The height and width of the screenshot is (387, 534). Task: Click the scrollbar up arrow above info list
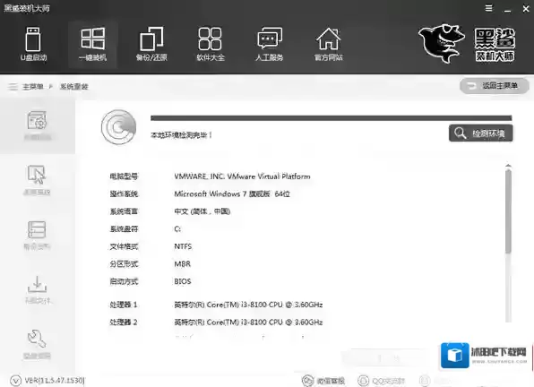508,166
